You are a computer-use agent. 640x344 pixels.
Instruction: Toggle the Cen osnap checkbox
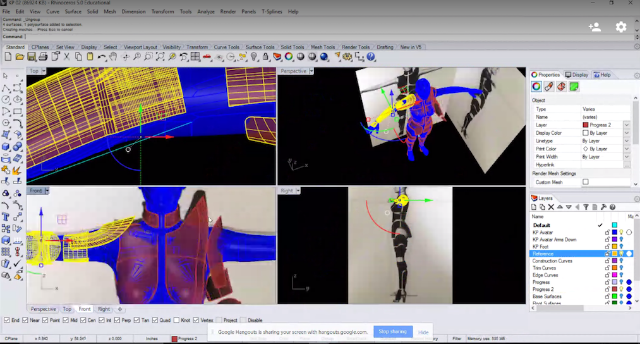pos(83,321)
